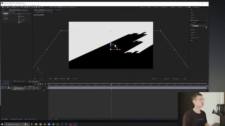Image resolution: width=225 pixels, height=126 pixels.
Task: Expand the Content-Aware Fill panel
Action: tap(194, 38)
